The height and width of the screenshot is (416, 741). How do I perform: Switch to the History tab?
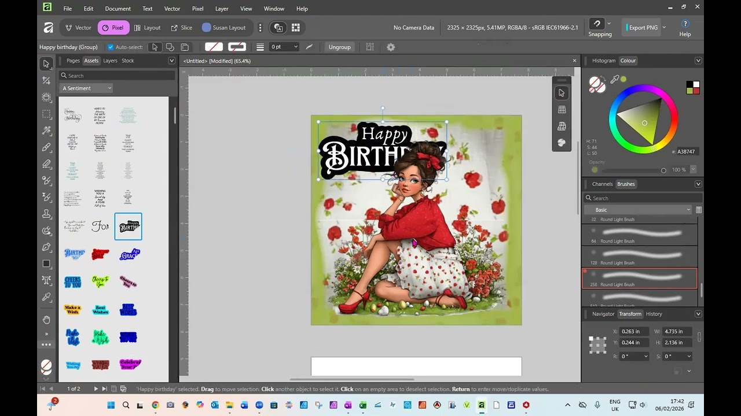(654, 314)
